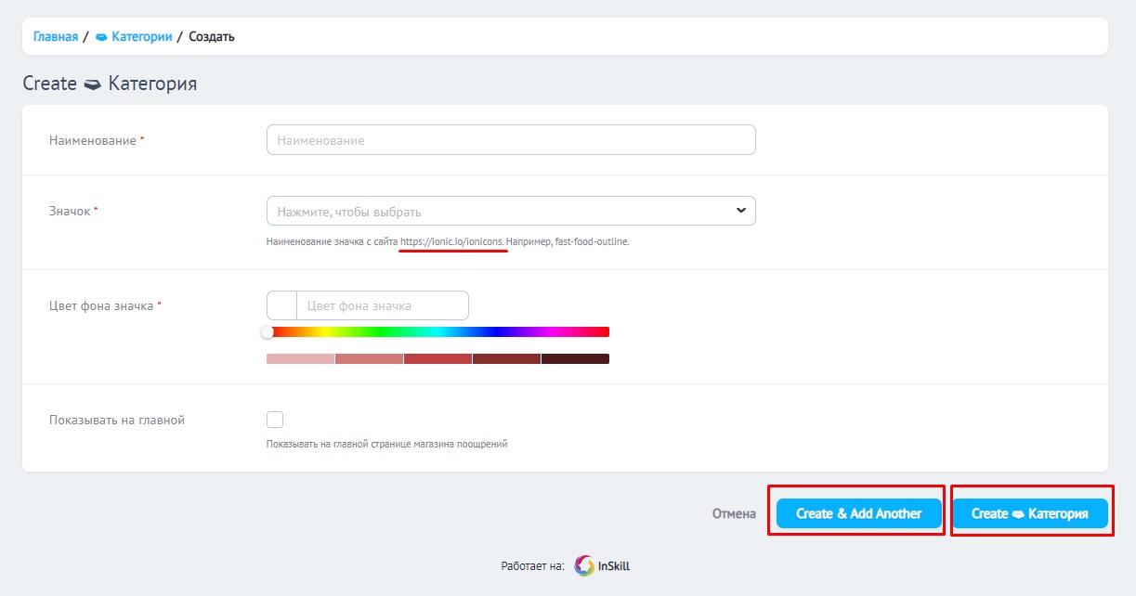This screenshot has height=596, width=1136.
Task: Select the dusty rose shade swatch
Action: 369,358
